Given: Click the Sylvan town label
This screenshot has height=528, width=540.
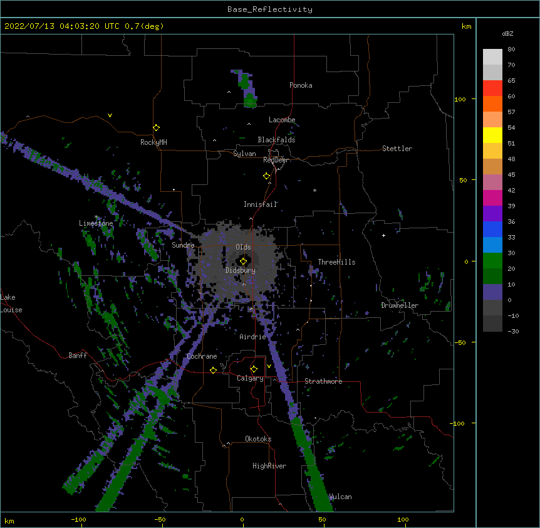Looking at the screenshot, I should [244, 154].
